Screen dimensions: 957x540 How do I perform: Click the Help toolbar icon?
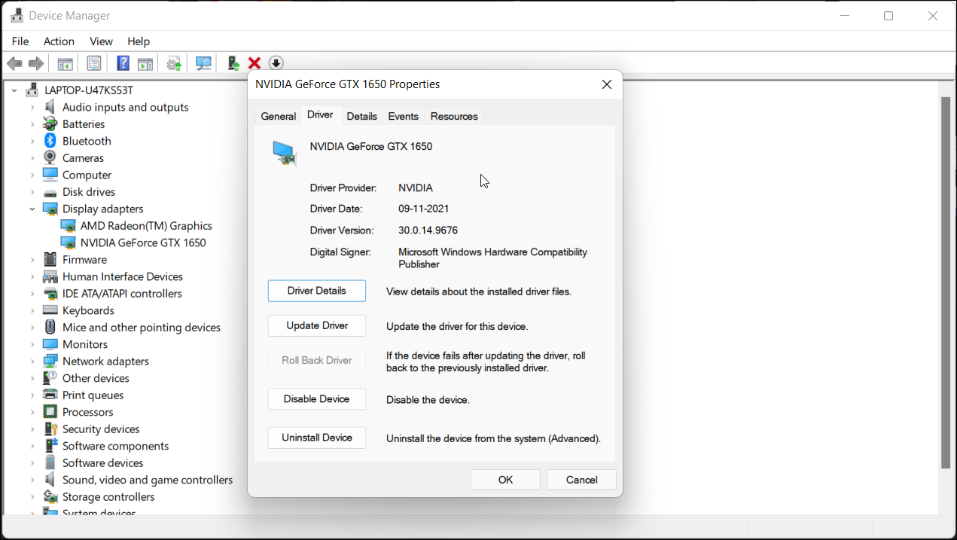tap(123, 64)
